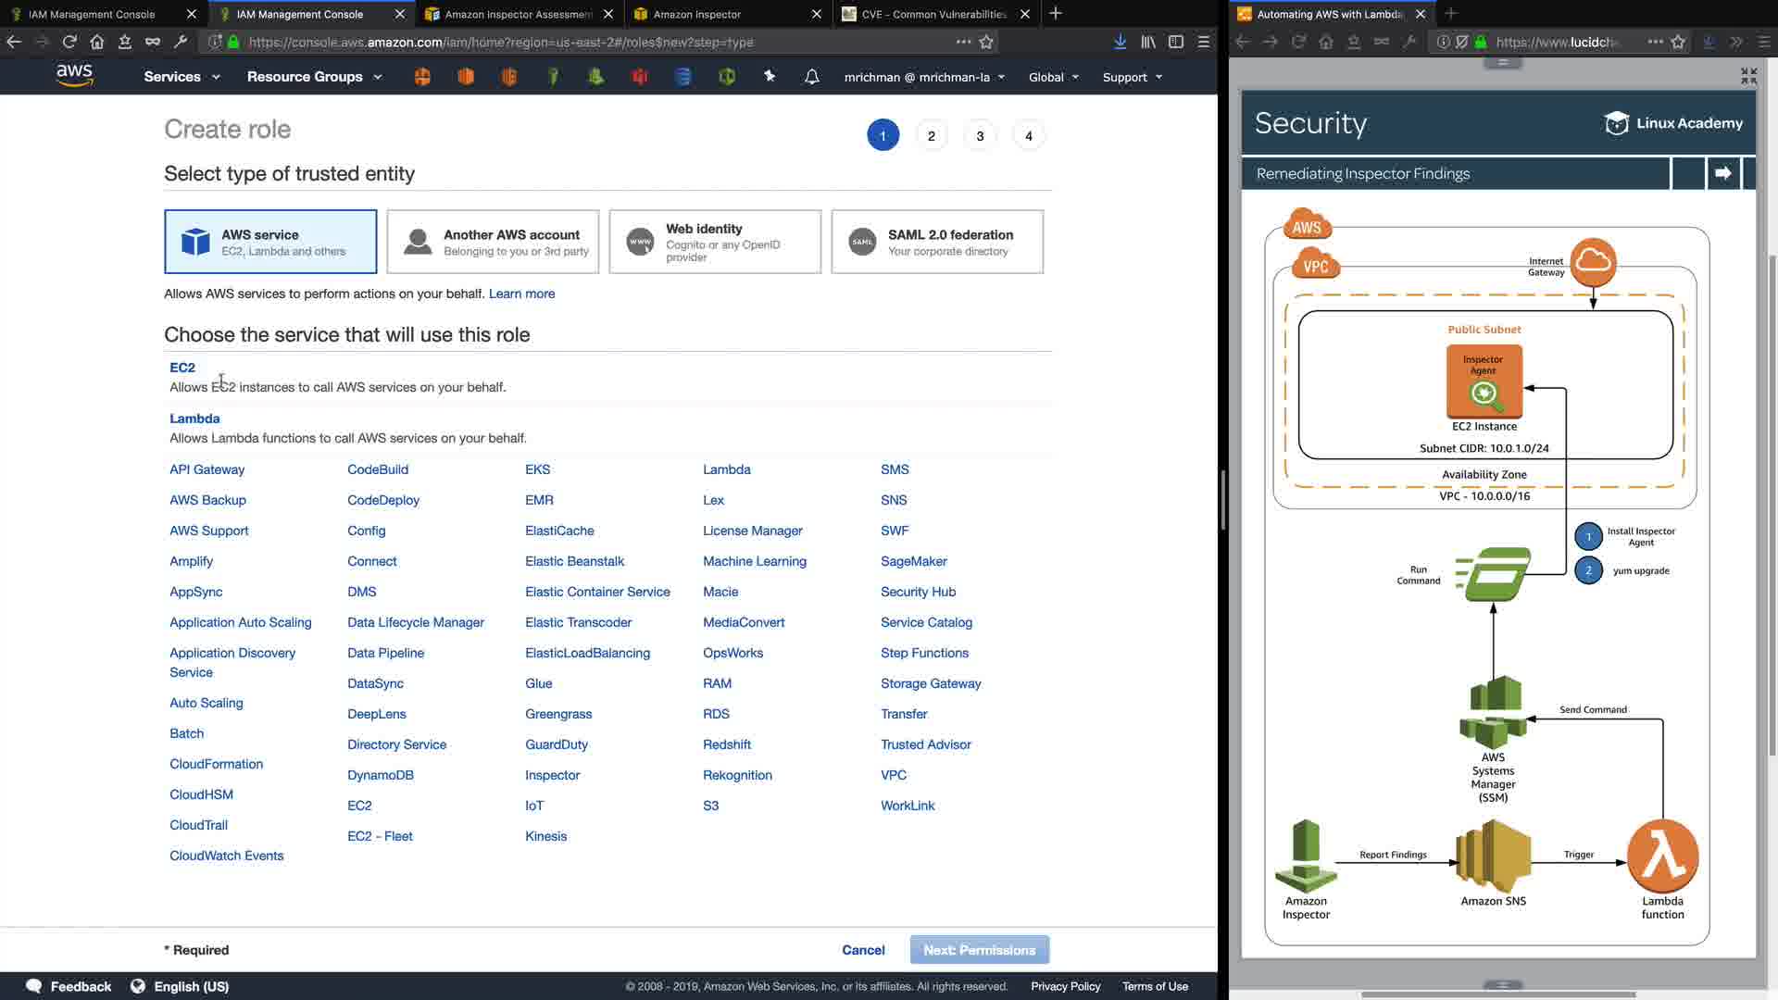This screenshot has height=1000, width=1778.
Task: Bookmark page with the star icon
Action: coord(986,42)
